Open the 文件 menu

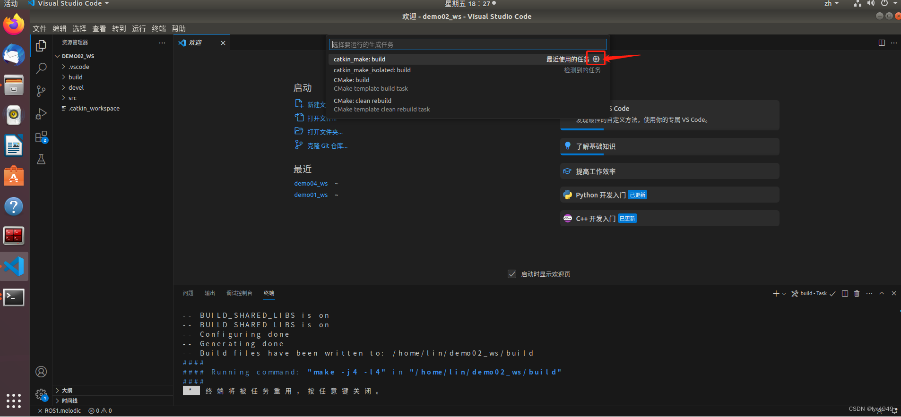[x=40, y=29]
